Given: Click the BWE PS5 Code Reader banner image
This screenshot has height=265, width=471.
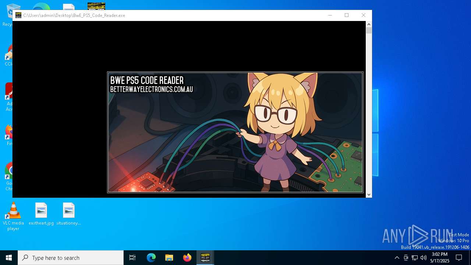Looking at the screenshot, I should point(235,132).
